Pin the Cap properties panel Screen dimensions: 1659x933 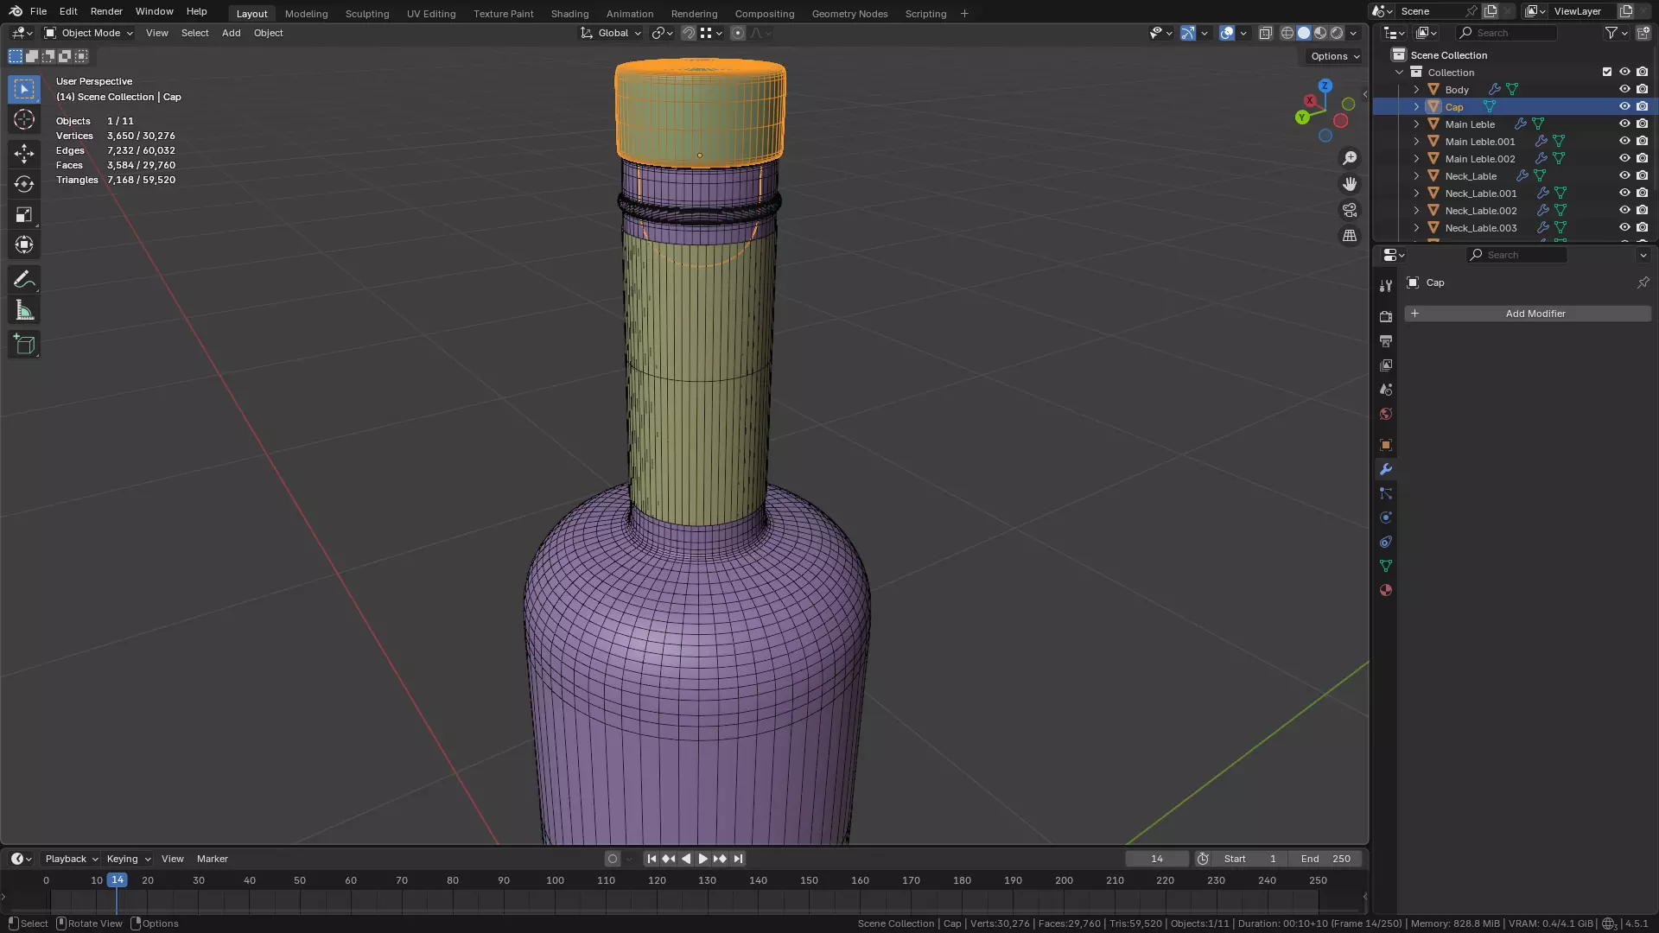coord(1643,282)
